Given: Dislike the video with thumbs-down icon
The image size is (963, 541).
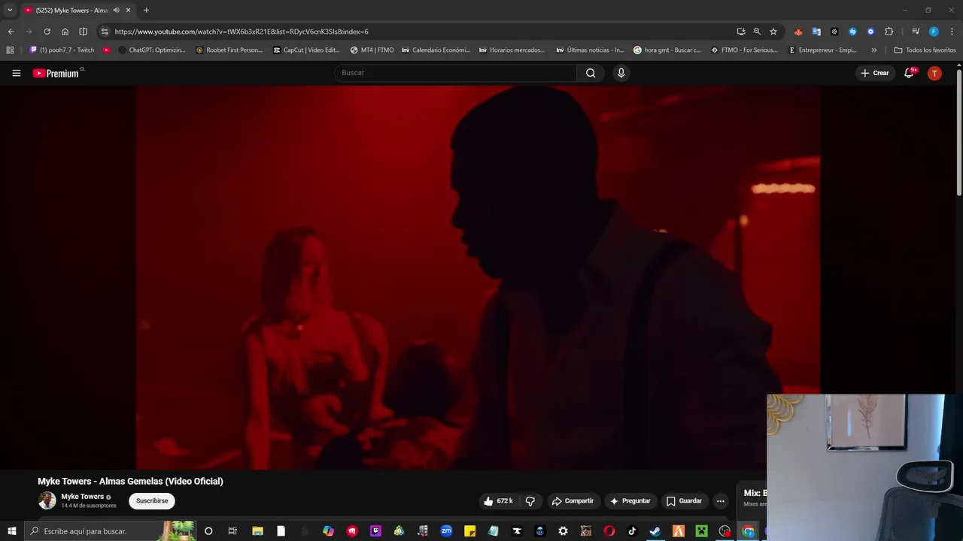Looking at the screenshot, I should [x=530, y=501].
